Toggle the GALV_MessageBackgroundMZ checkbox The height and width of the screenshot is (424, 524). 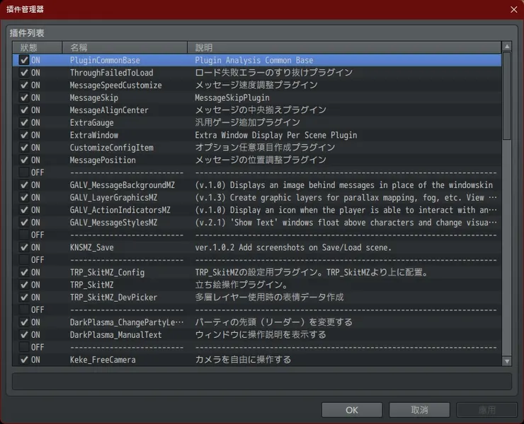click(24, 185)
